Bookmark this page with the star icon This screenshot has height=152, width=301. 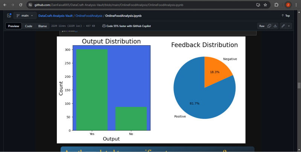[265, 5]
